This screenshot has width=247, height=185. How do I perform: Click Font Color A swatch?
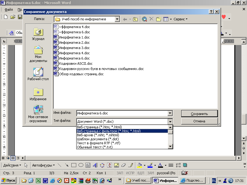point(160,165)
